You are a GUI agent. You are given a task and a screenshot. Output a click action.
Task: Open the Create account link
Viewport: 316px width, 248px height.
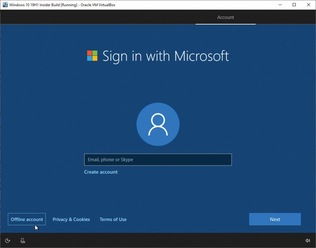click(101, 172)
